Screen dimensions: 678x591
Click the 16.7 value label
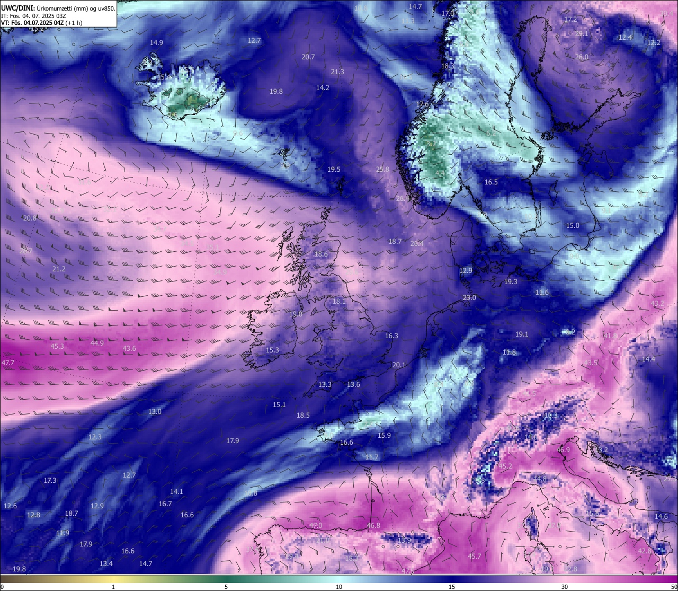(x=165, y=504)
